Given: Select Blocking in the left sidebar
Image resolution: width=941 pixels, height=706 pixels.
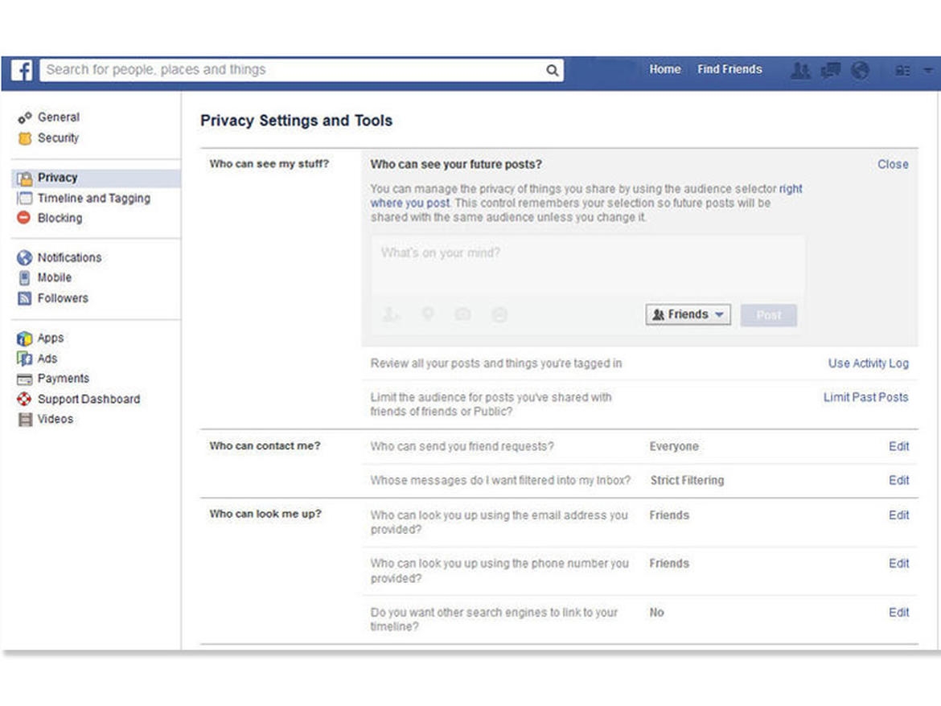Looking at the screenshot, I should (x=60, y=218).
